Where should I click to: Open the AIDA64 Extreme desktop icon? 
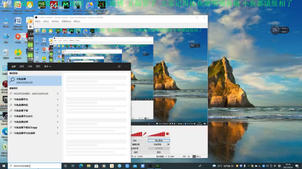[x=54, y=8]
